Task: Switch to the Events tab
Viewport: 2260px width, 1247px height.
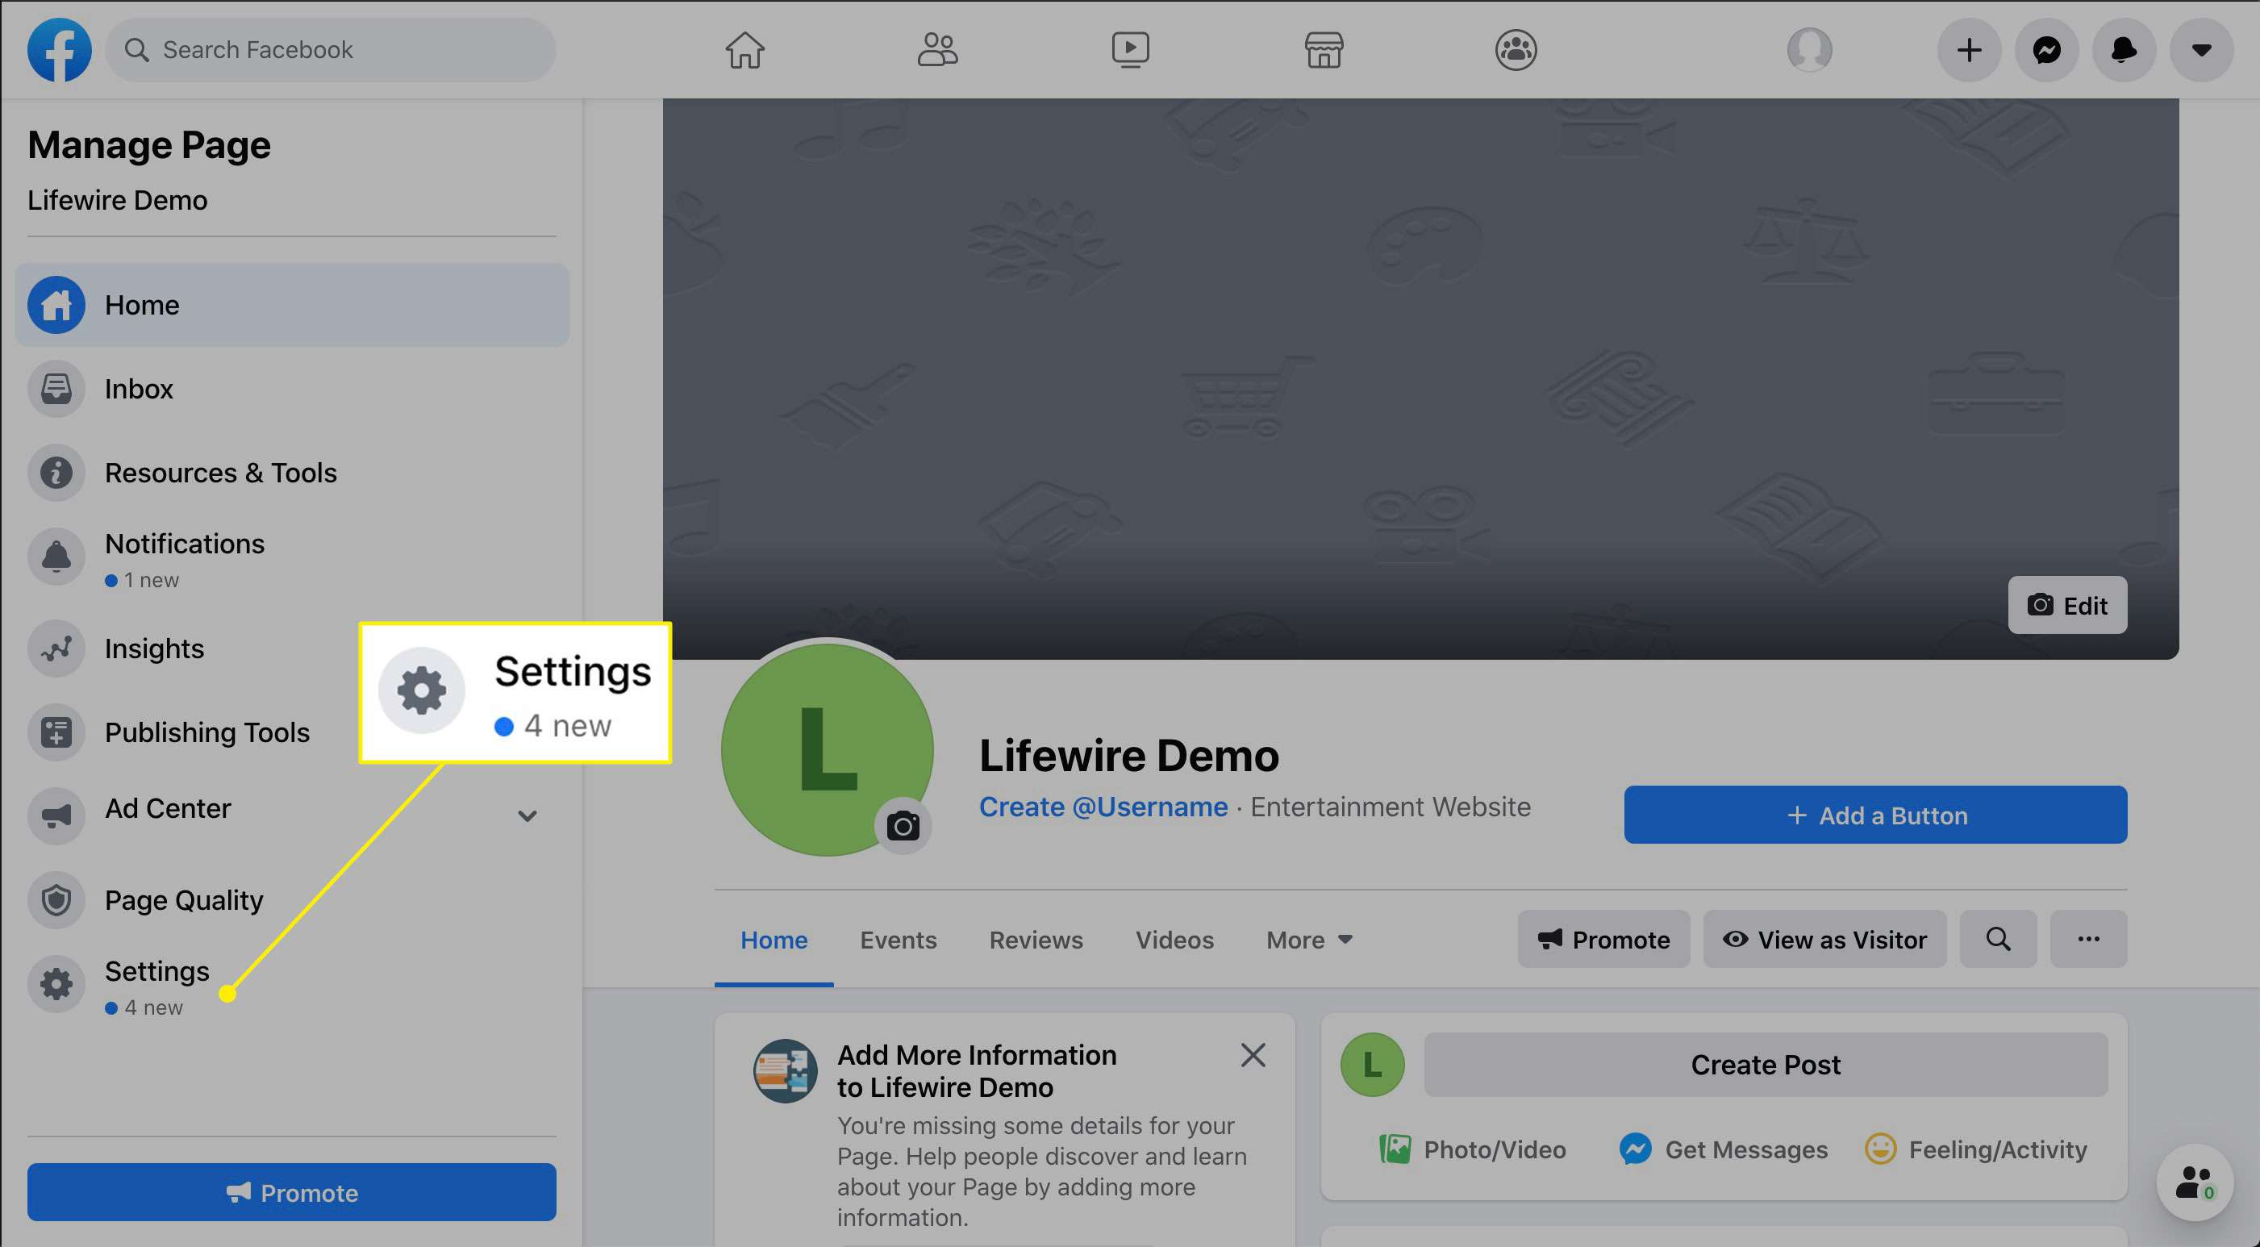Action: click(x=898, y=940)
